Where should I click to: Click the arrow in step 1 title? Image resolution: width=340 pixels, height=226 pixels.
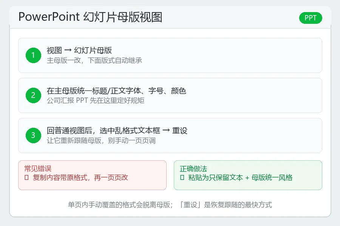pyautogui.click(x=68, y=50)
